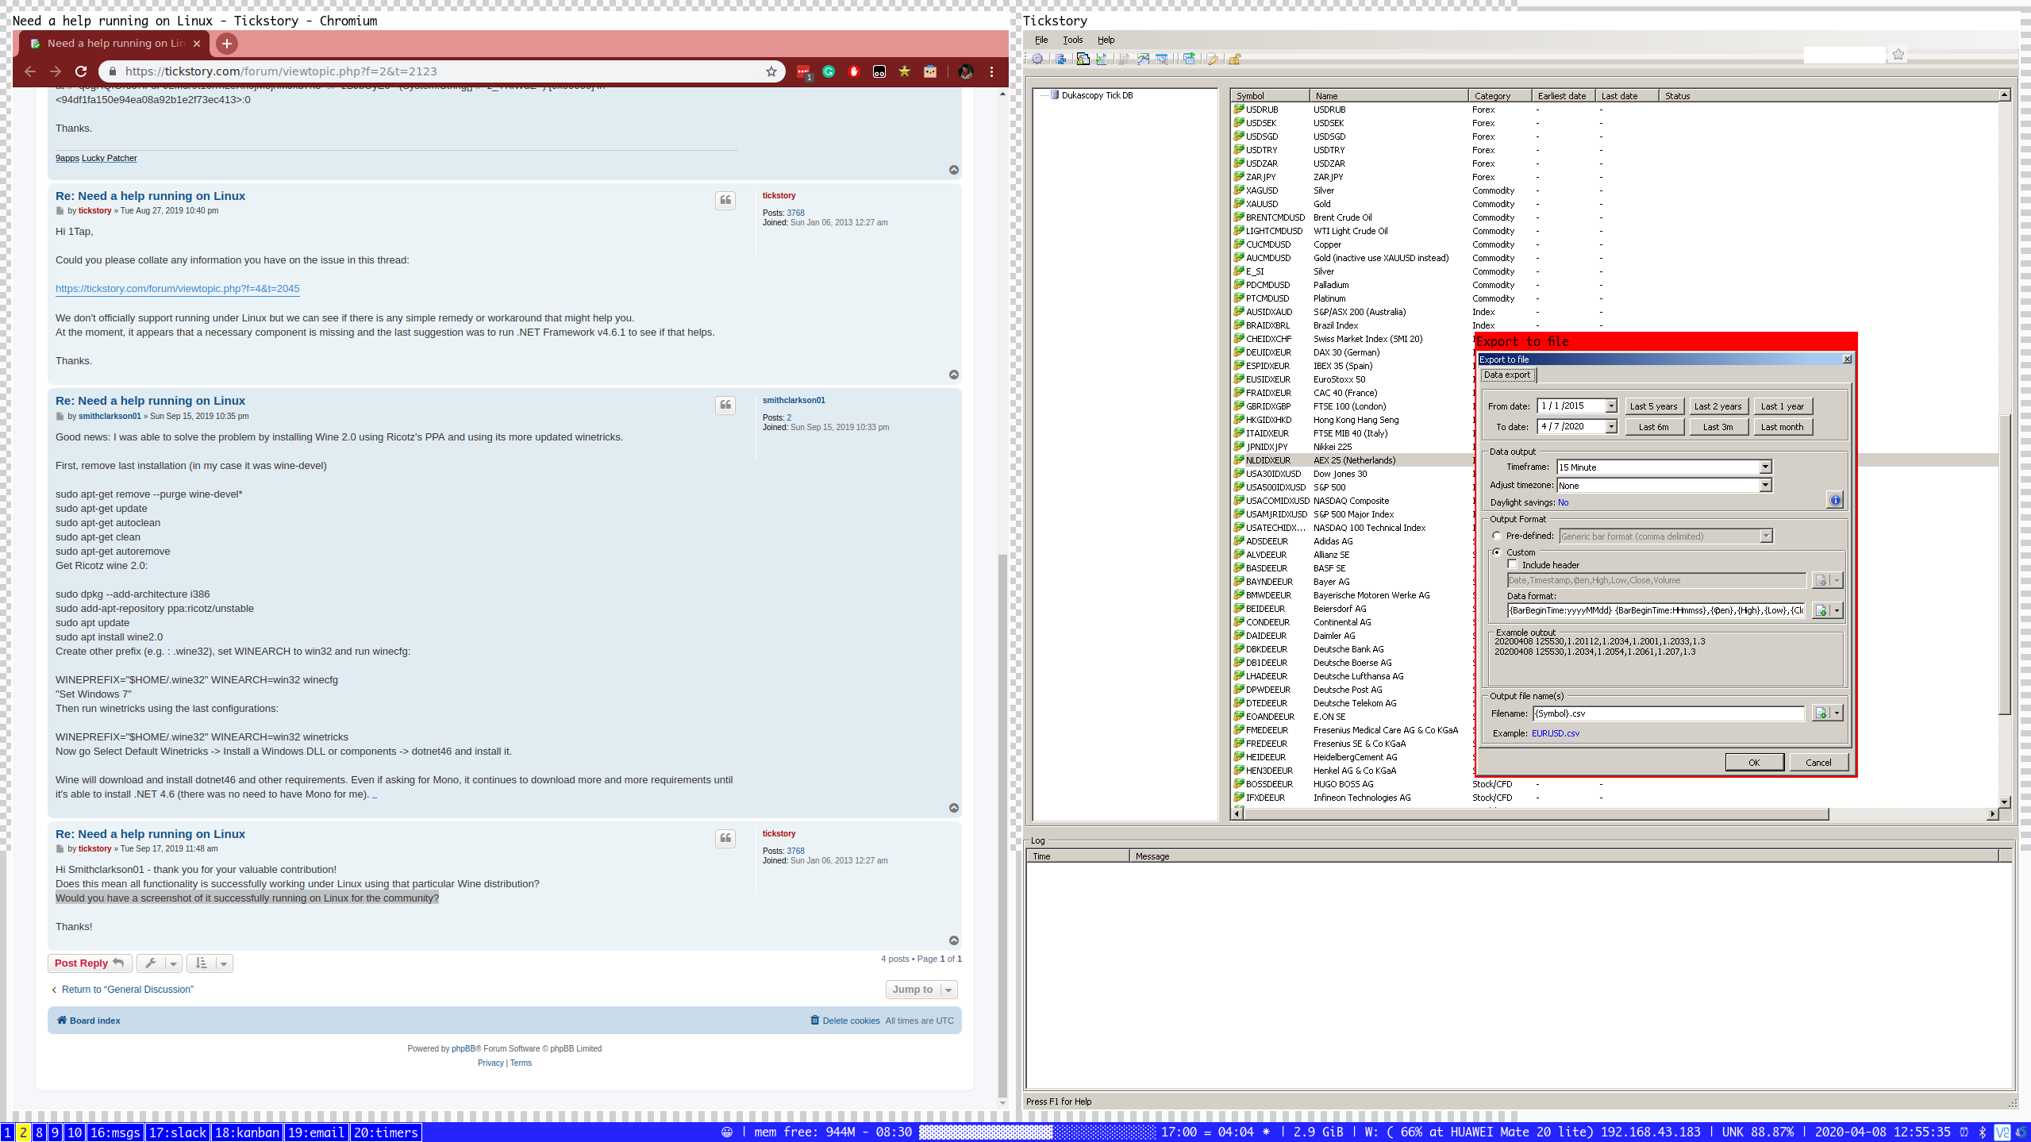Image resolution: width=2031 pixels, height=1142 pixels.
Task: Switch to workspace 19:email
Action: [316, 1132]
